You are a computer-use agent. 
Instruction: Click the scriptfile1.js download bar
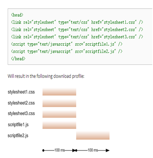coord(59,125)
